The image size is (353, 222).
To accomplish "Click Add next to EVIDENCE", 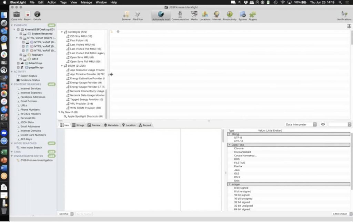I will coord(52,25).
